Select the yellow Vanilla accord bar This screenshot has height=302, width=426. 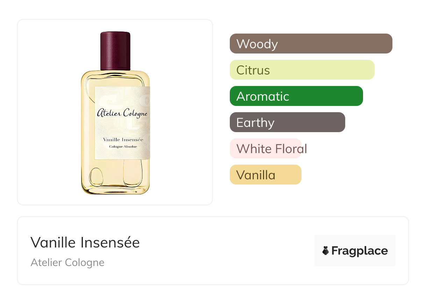pyautogui.click(x=265, y=175)
